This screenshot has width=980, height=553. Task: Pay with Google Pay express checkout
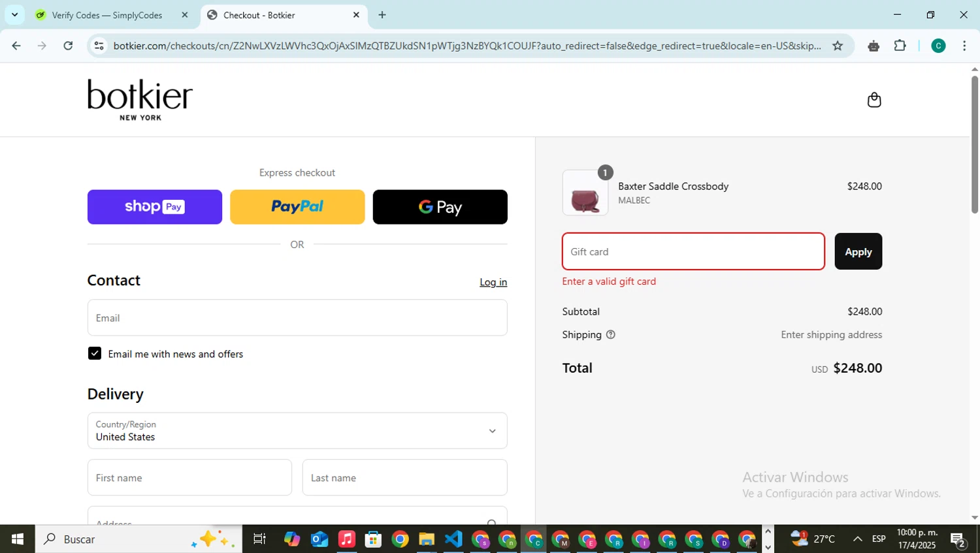coord(440,207)
